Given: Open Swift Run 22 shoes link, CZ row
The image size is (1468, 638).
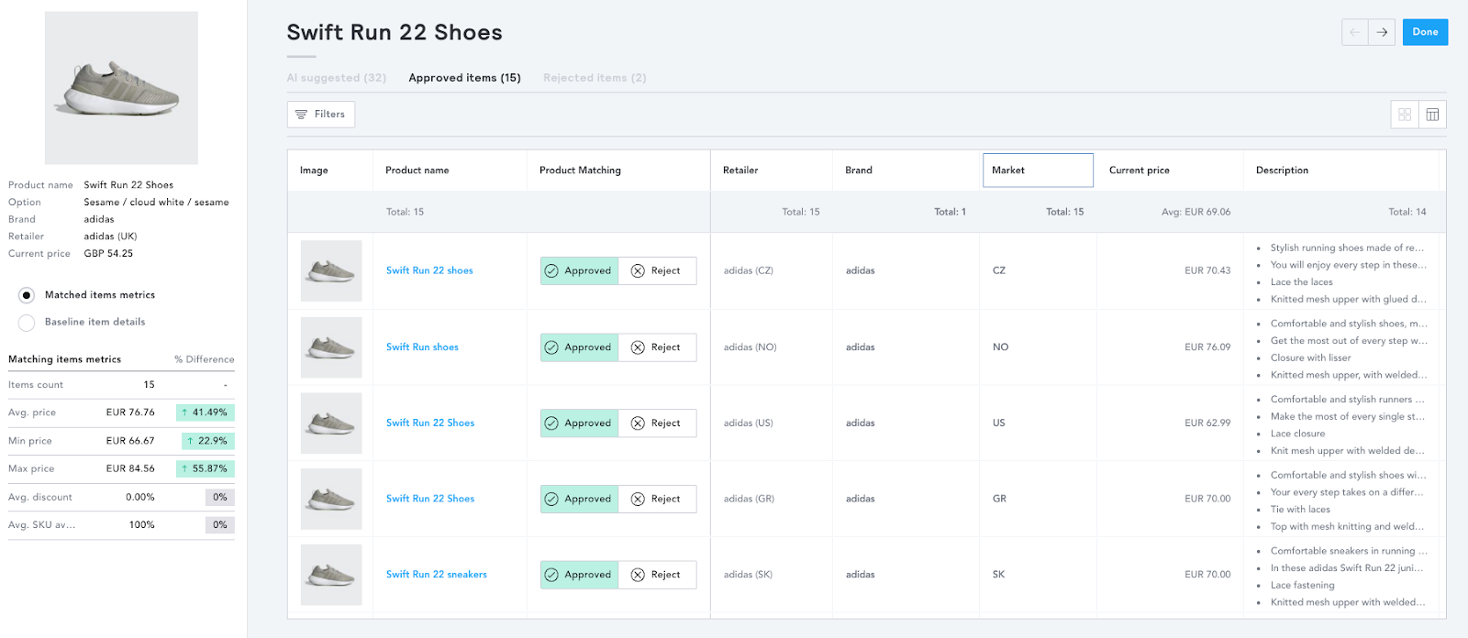Looking at the screenshot, I should [429, 270].
